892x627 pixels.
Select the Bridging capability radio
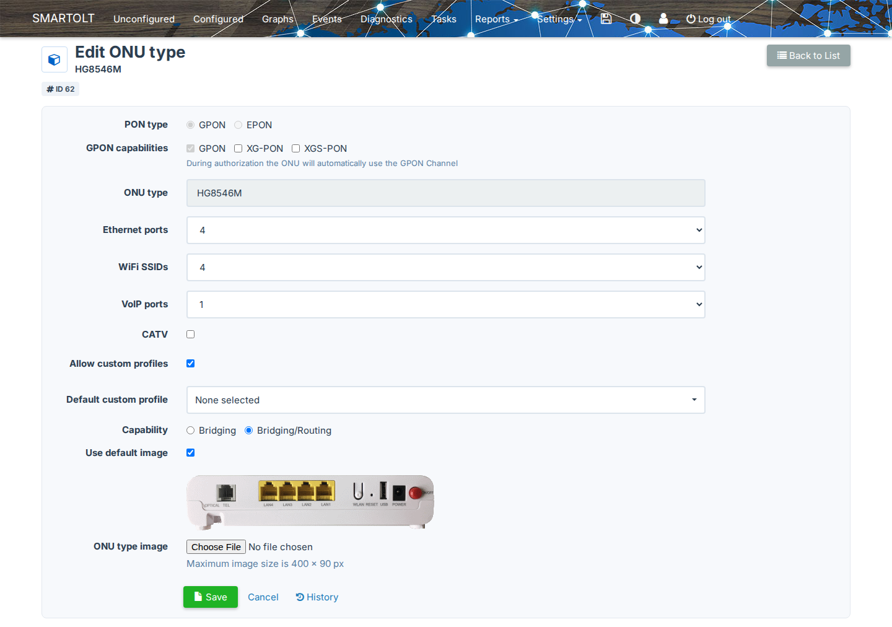pos(191,431)
